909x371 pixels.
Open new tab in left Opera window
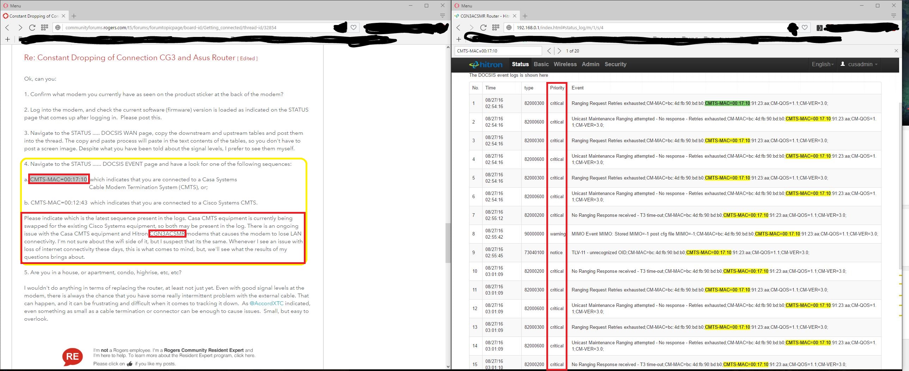pos(74,16)
